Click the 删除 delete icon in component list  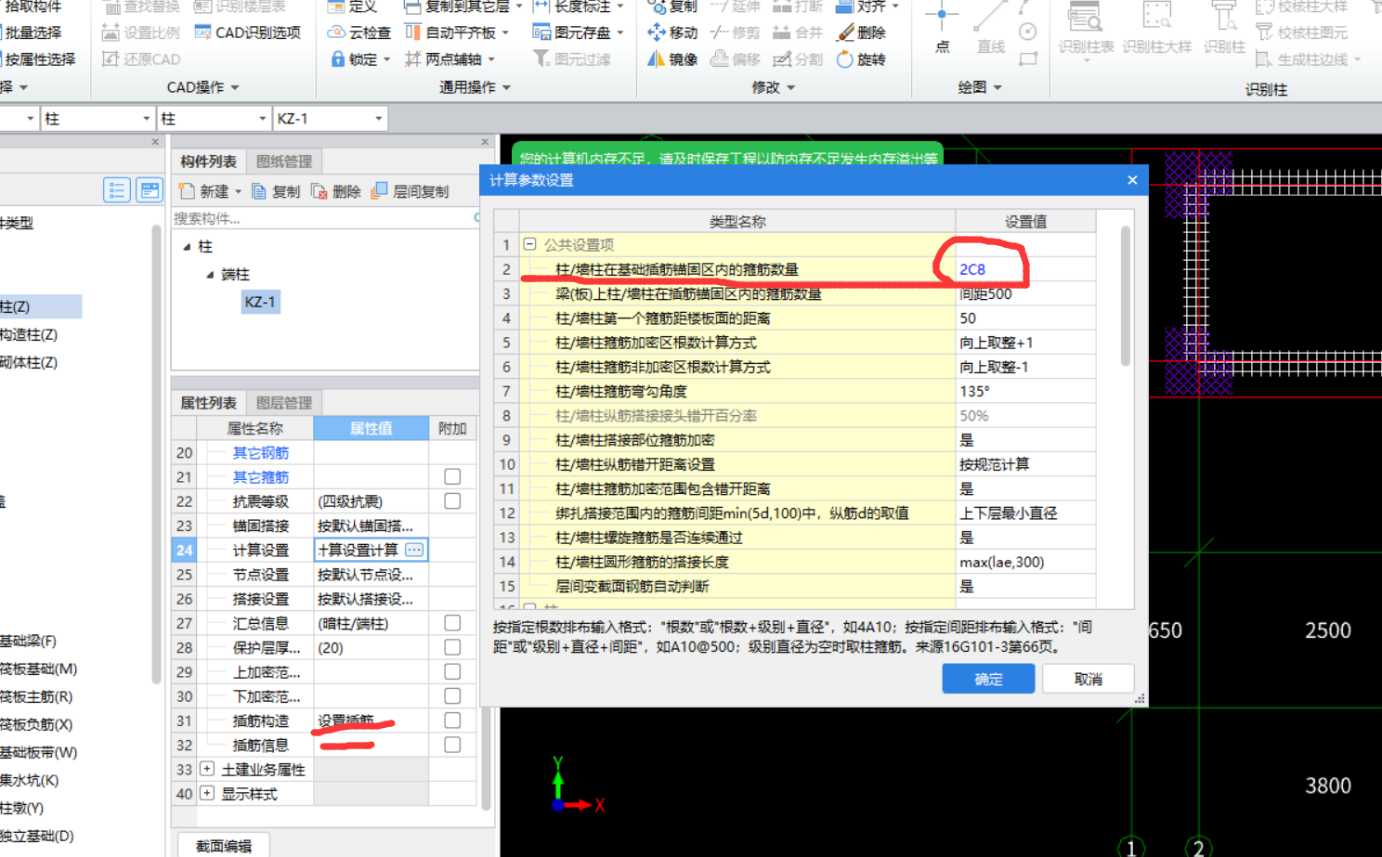pos(319,191)
